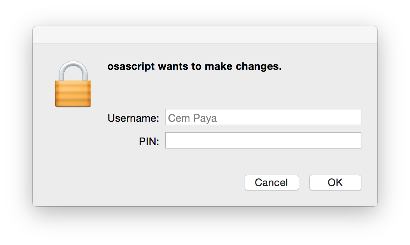Click the 'osascript wants to make changes.' heading
Image resolution: width=410 pixels, height=245 pixels.
click(x=194, y=67)
